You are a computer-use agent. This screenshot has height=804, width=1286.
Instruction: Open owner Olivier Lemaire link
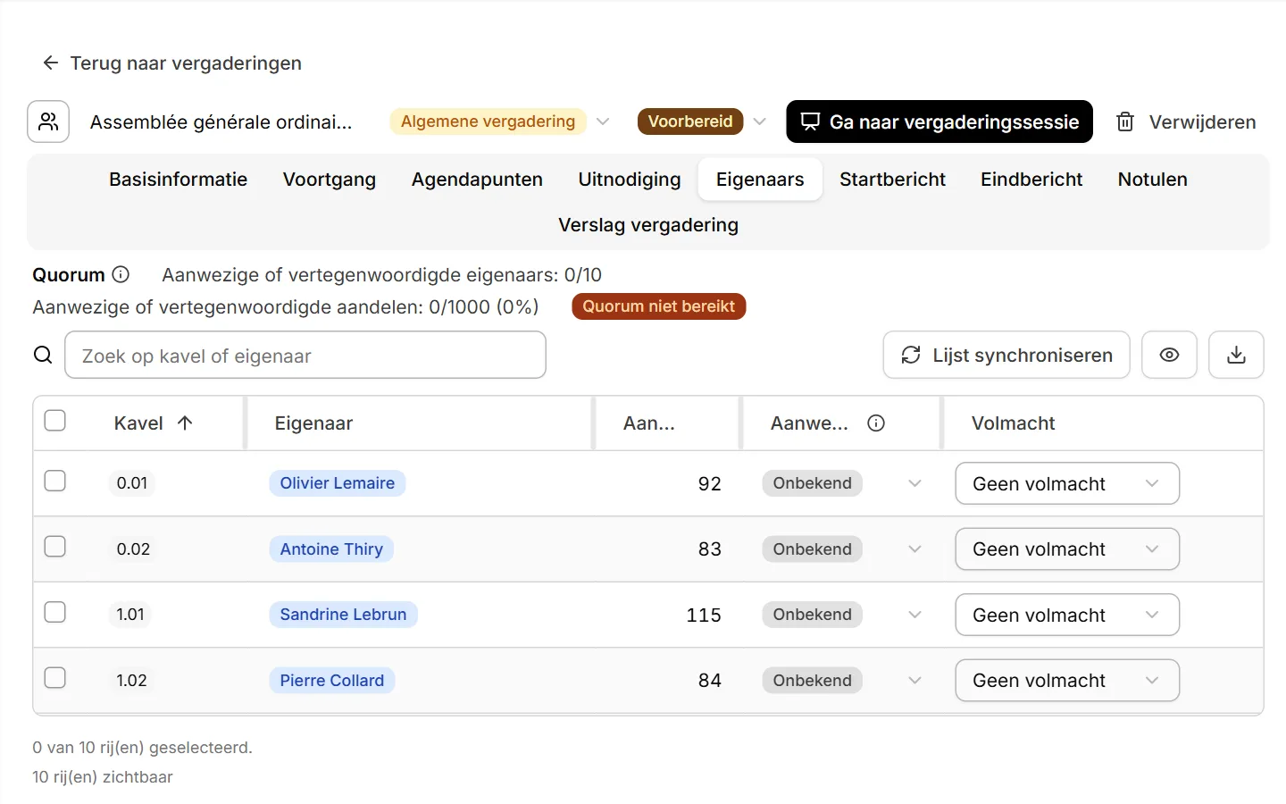coord(338,483)
